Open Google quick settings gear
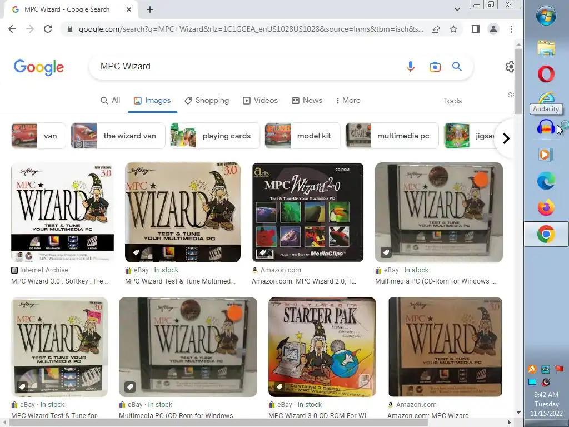The height and width of the screenshot is (427, 569). (510, 67)
